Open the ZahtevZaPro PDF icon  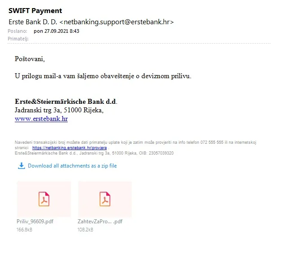[x=105, y=199]
